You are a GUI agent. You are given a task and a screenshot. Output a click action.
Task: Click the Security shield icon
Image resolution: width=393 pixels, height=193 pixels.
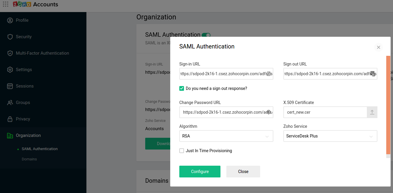coord(10,37)
